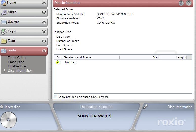The width and height of the screenshot is (196, 132).
Task: Click the Disc Type label
Action: 63,37
